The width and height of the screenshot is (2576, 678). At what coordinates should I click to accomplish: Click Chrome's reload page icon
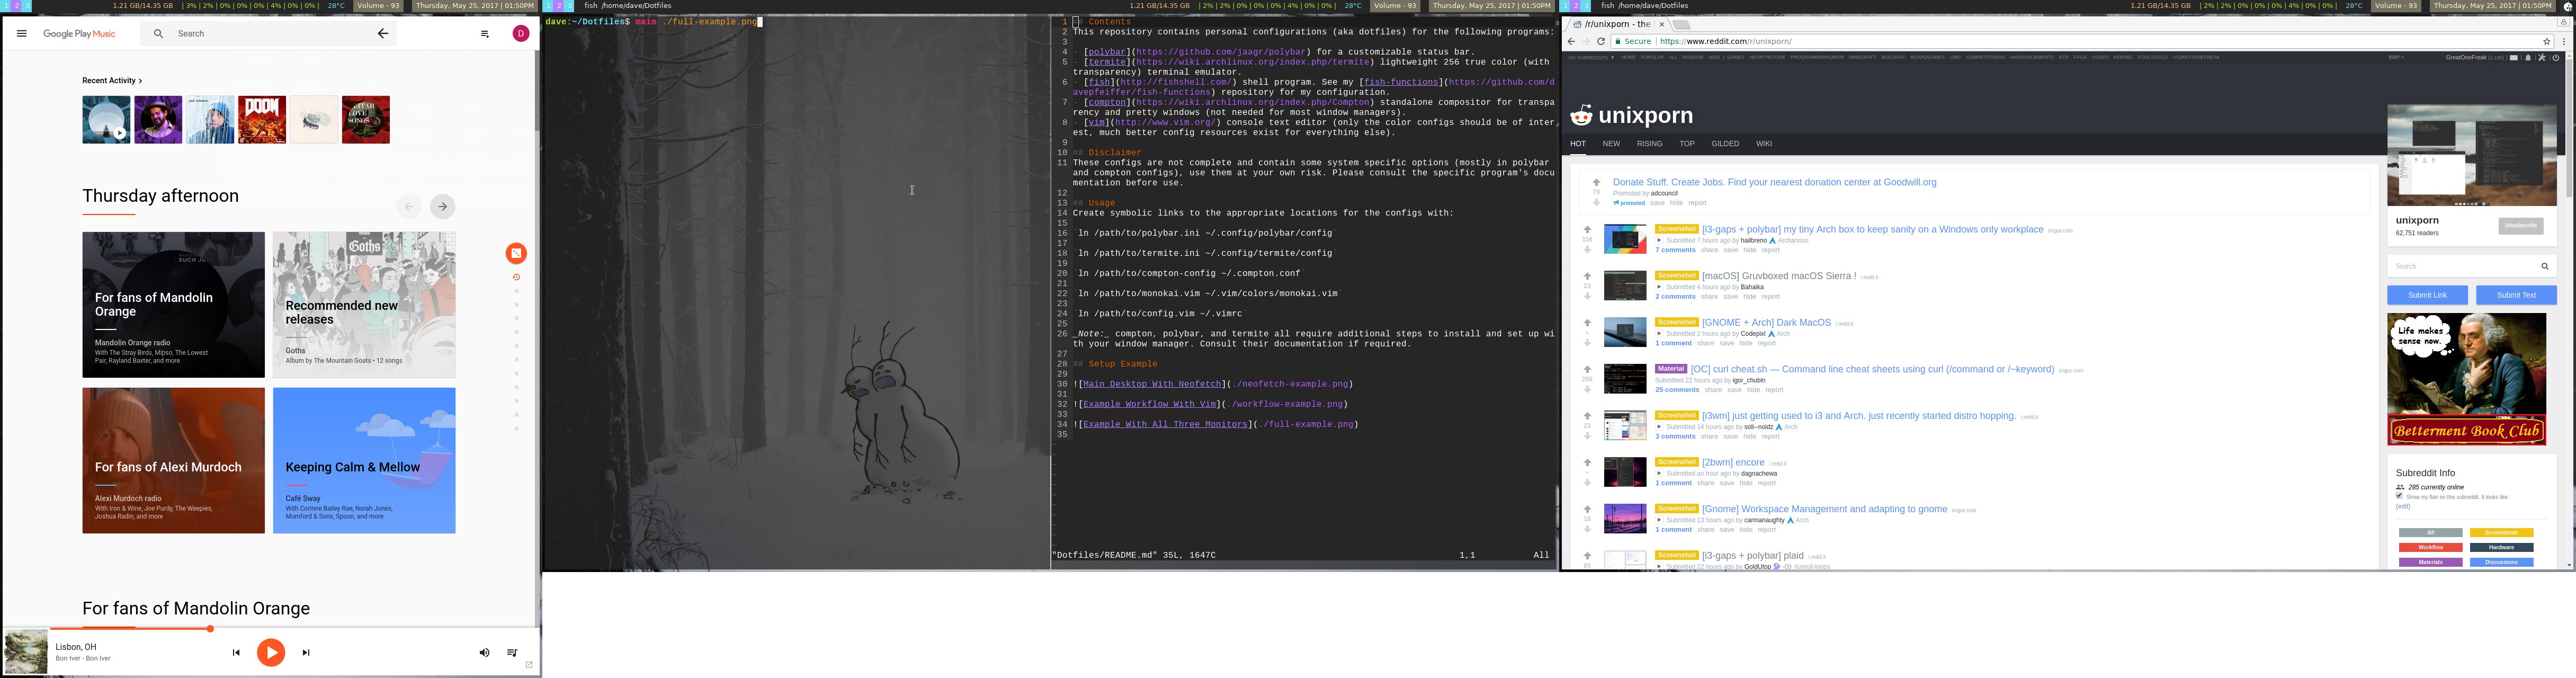pos(1601,41)
